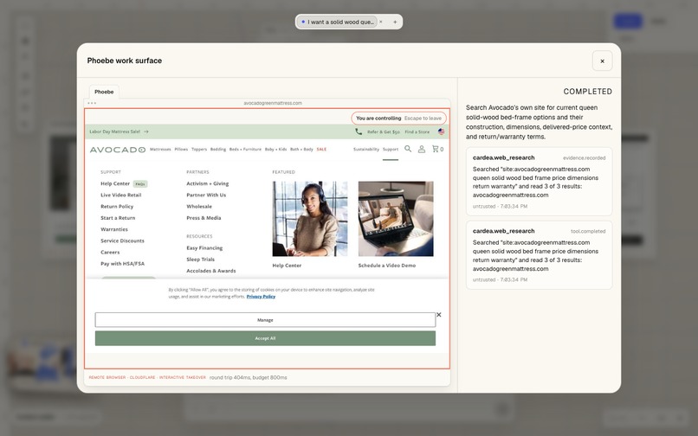The width and height of the screenshot is (698, 436).
Task: Select the US flag region icon
Action: 441,131
